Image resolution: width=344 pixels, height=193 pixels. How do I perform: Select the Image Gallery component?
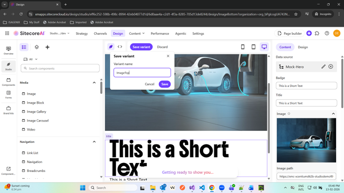(36, 112)
